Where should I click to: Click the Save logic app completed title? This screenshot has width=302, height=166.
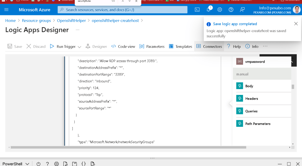(235, 24)
